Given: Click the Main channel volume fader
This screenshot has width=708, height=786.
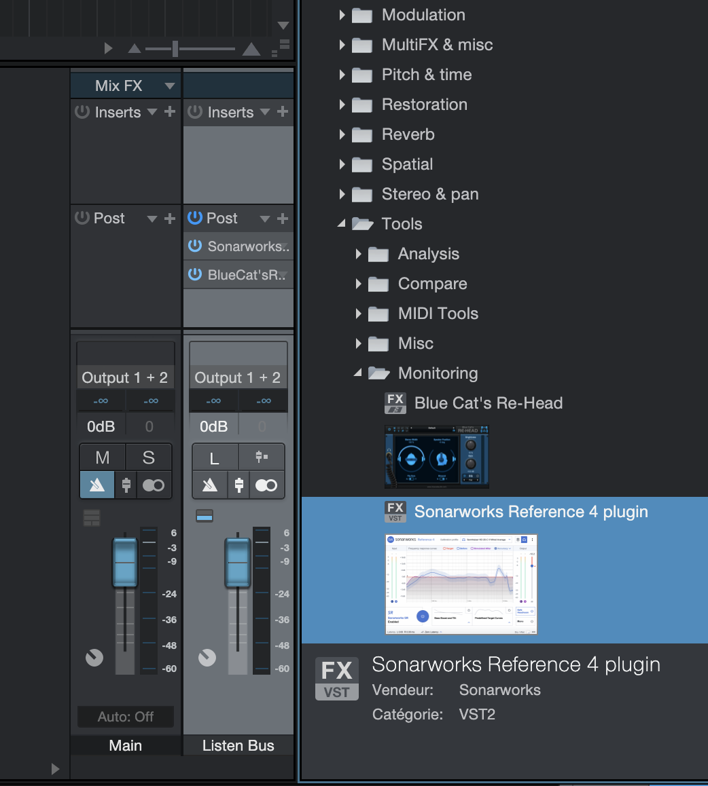Looking at the screenshot, I should 125,562.
